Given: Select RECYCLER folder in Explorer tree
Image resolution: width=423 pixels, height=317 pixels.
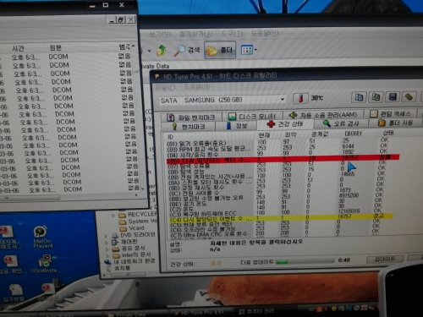Looking at the screenshot, I should point(142,214).
